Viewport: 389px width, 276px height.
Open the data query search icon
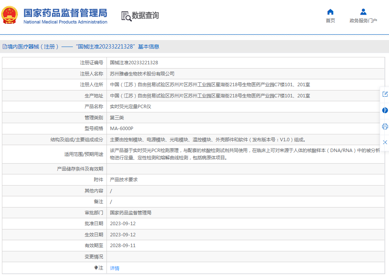126,16
